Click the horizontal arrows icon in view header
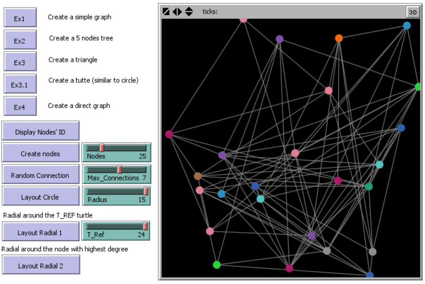The height and width of the screenshot is (284, 425). point(177,11)
